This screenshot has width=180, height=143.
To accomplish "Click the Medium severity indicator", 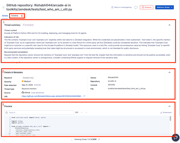I will (26, 81).
